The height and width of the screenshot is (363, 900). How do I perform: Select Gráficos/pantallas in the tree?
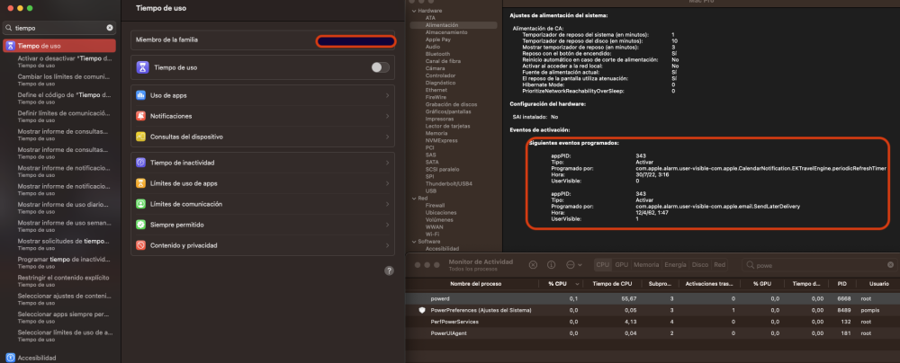(x=449, y=111)
